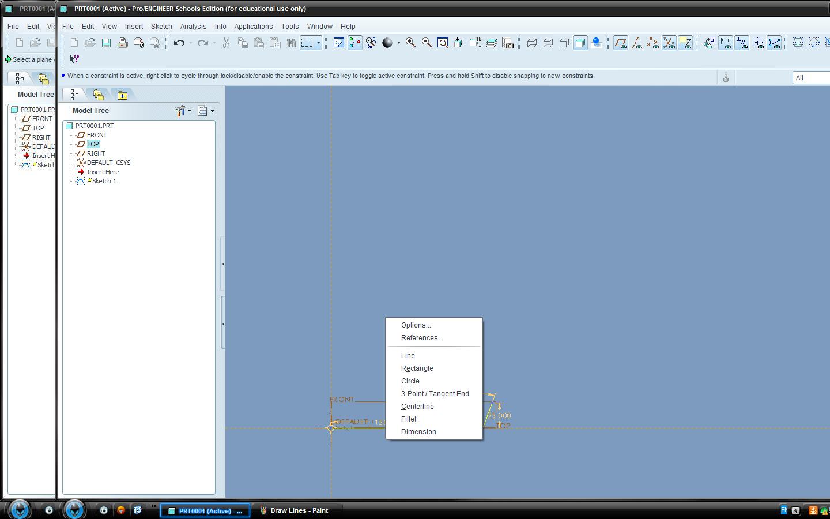Select the FRONT plane in model tree
Image resolution: width=830 pixels, height=519 pixels.
pyautogui.click(x=97, y=135)
